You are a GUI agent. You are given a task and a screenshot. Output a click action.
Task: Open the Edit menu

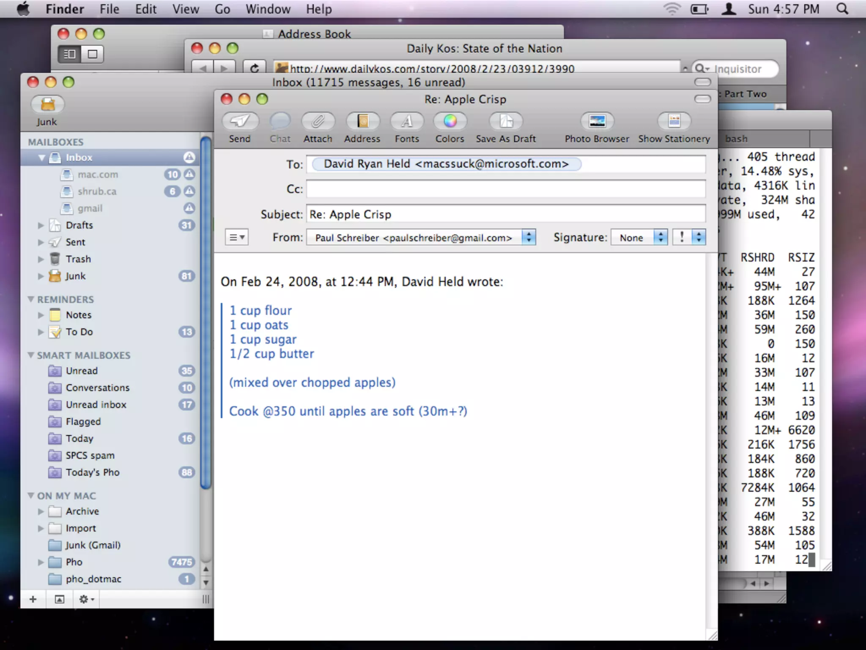pyautogui.click(x=146, y=9)
